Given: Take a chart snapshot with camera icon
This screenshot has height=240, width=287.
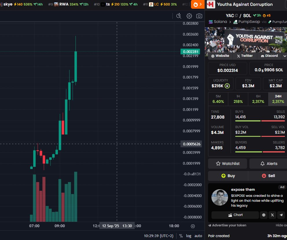Looking at the screenshot, I should pyautogui.click(x=199, y=16).
